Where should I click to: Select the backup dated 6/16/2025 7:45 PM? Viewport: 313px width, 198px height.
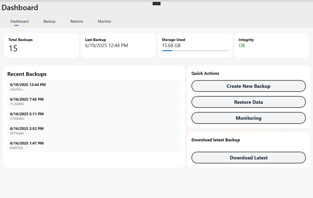click(x=94, y=101)
